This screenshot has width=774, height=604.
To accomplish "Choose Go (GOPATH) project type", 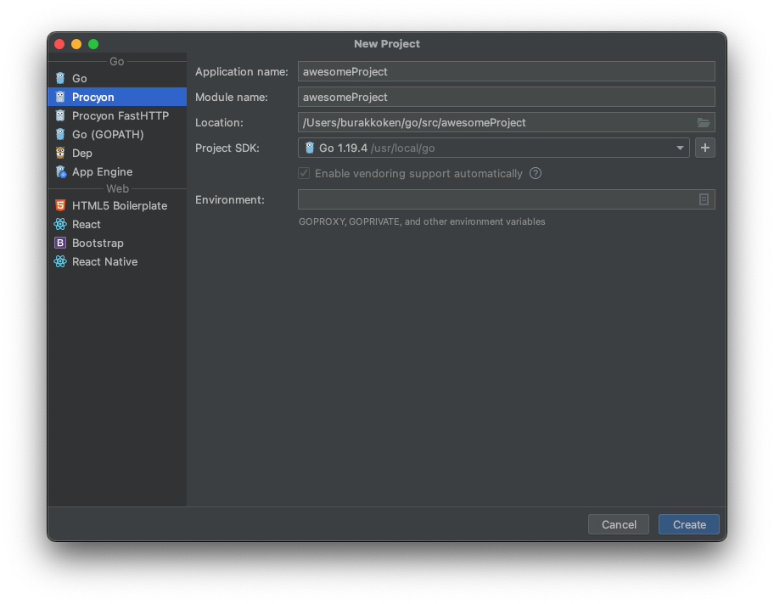I will click(117, 135).
